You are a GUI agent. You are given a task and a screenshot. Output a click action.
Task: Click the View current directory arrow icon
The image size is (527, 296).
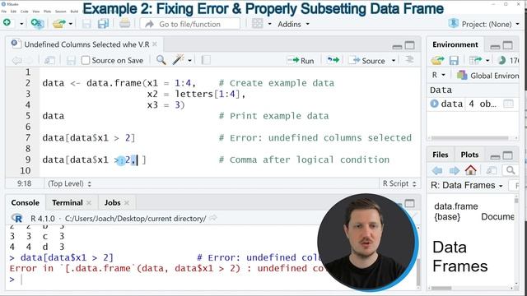point(212,218)
